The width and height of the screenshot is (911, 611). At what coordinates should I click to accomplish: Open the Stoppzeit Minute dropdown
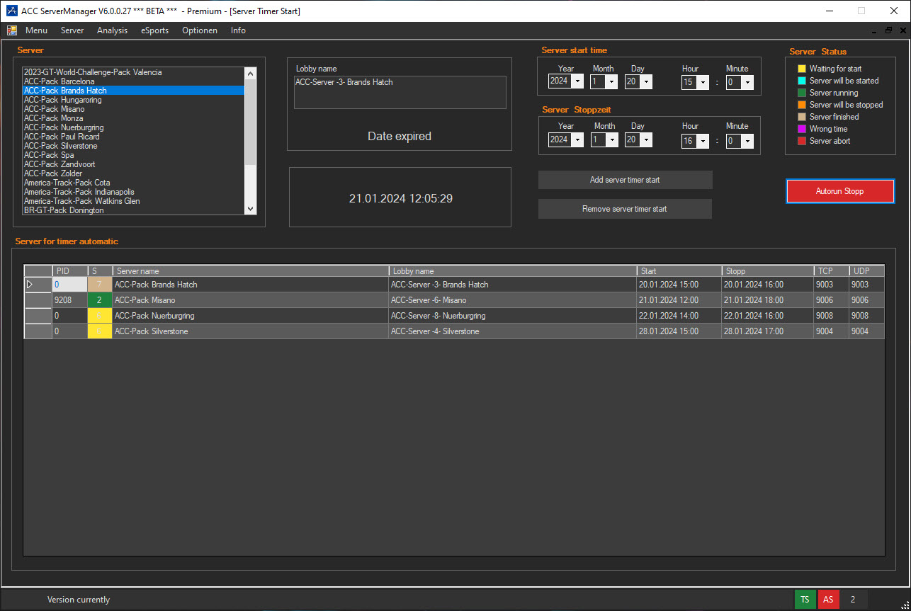pos(747,141)
